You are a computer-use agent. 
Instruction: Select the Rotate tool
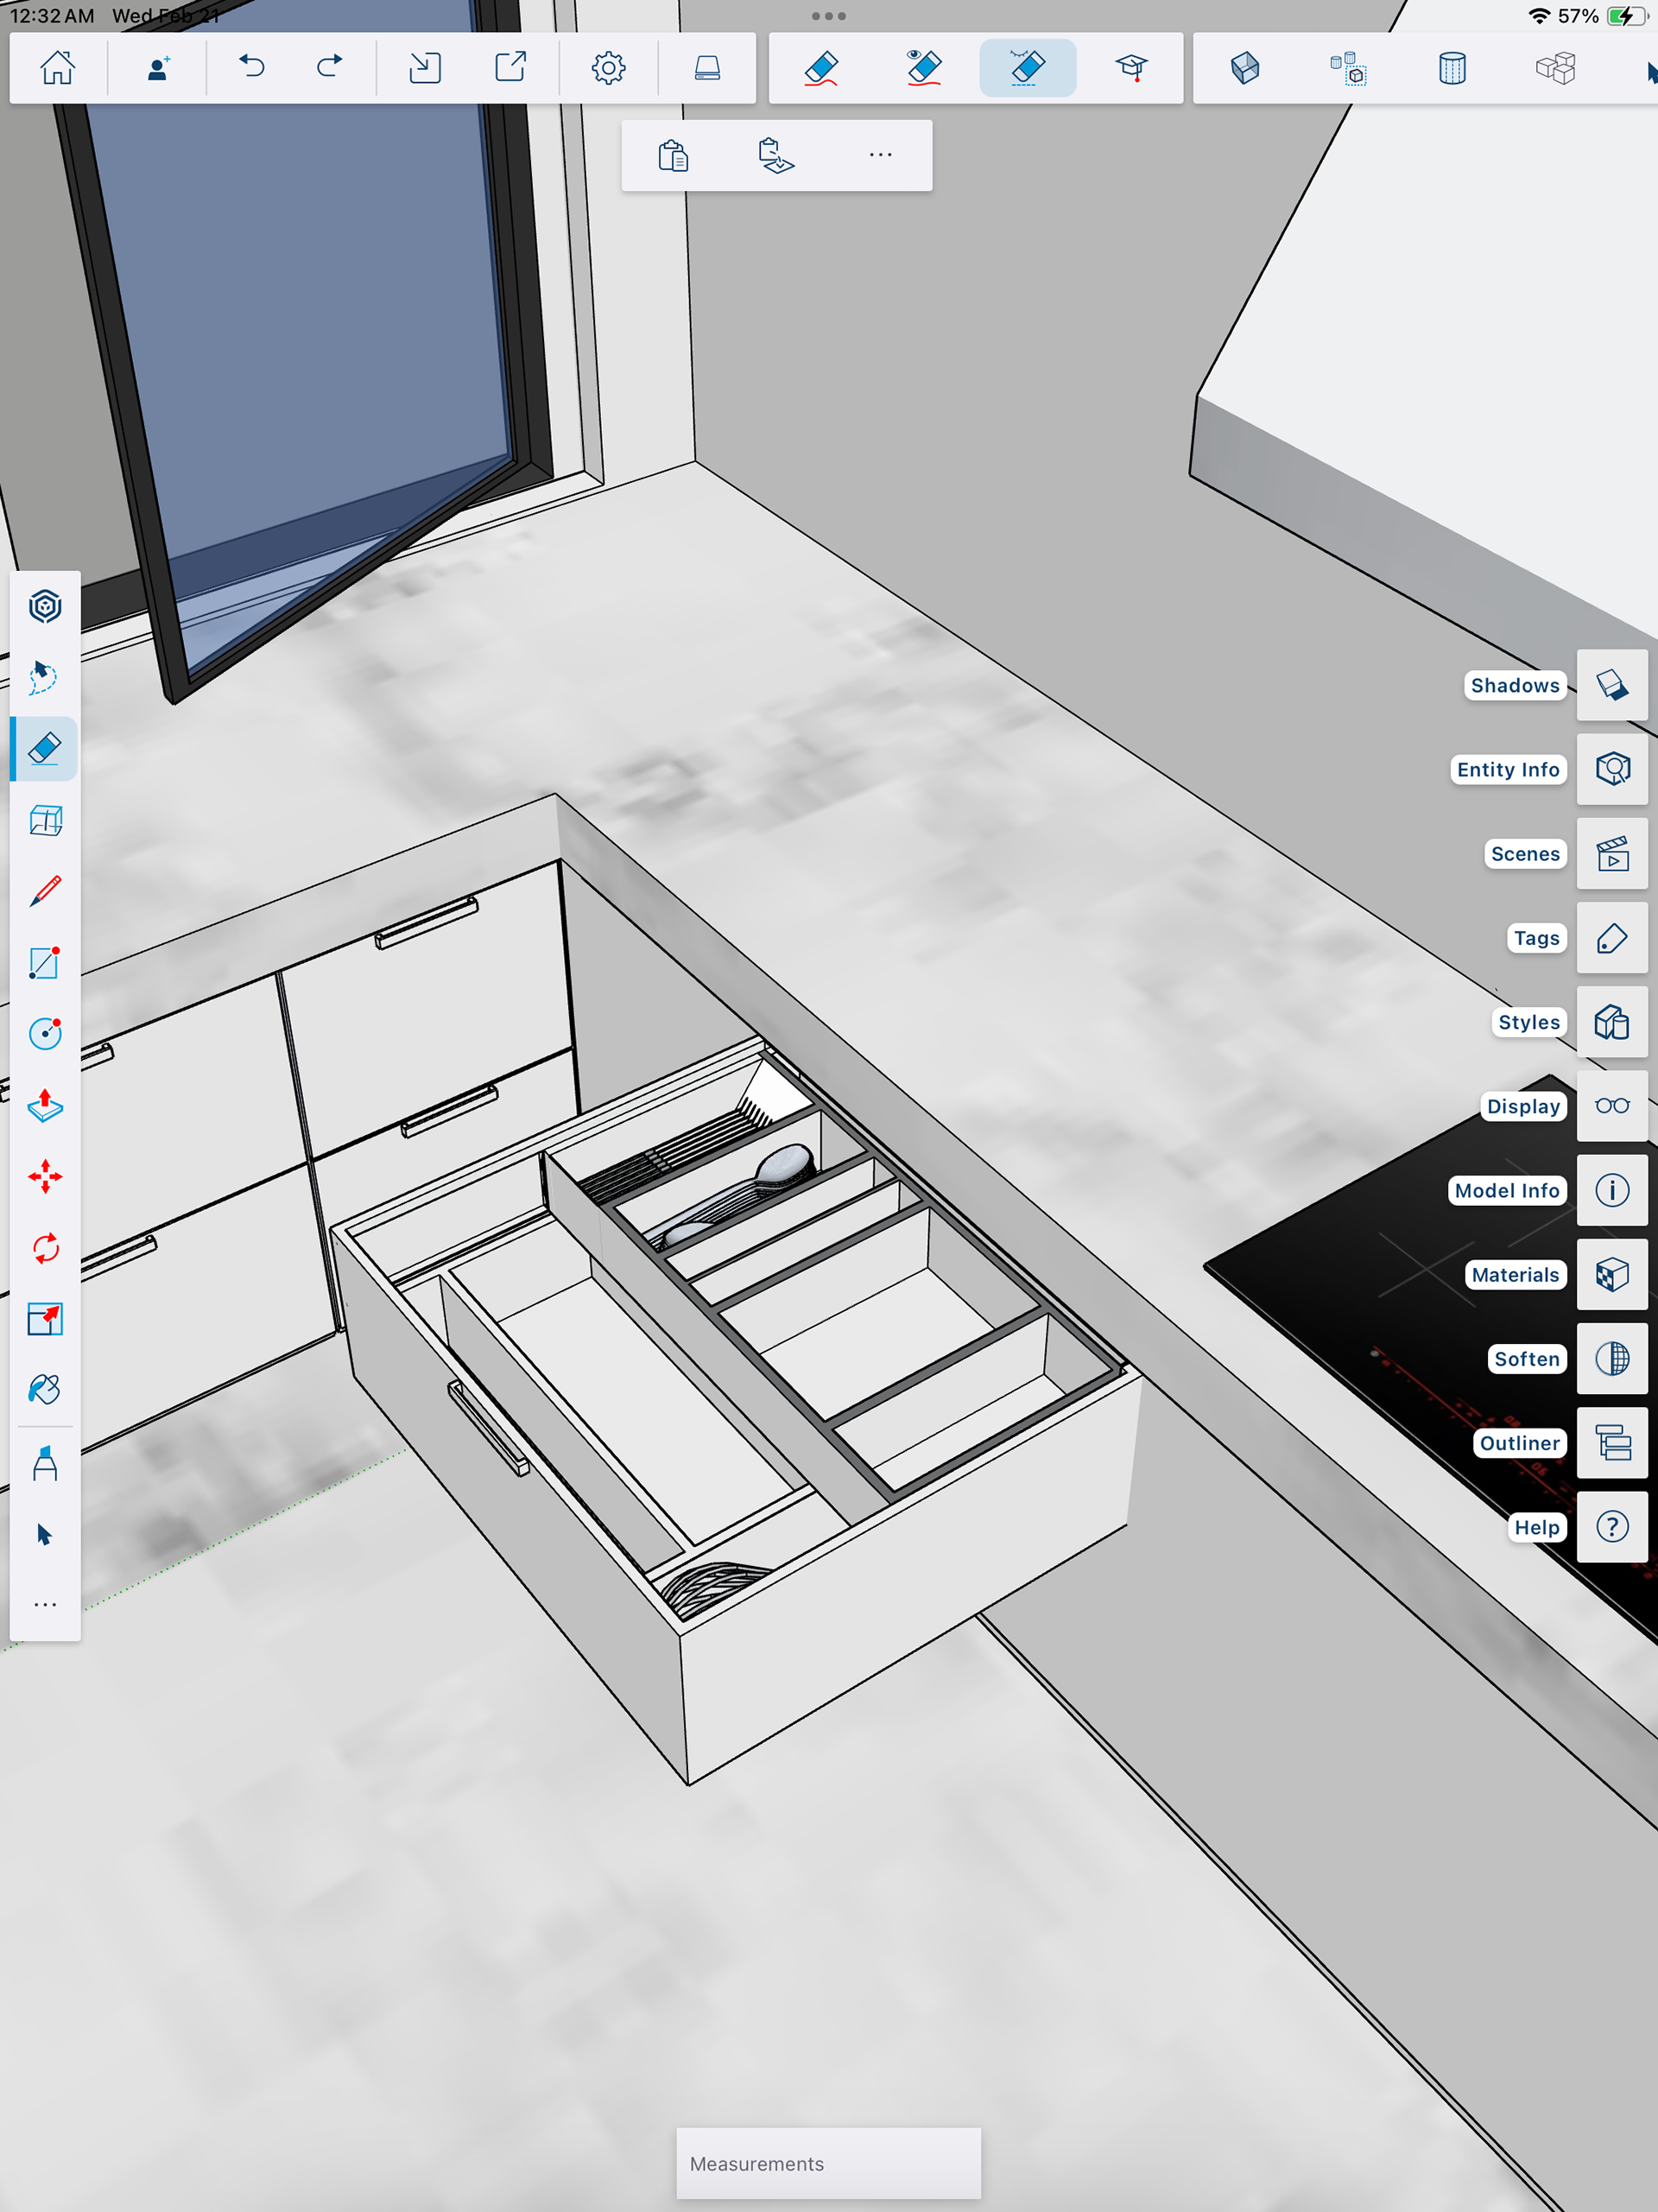click(45, 1248)
